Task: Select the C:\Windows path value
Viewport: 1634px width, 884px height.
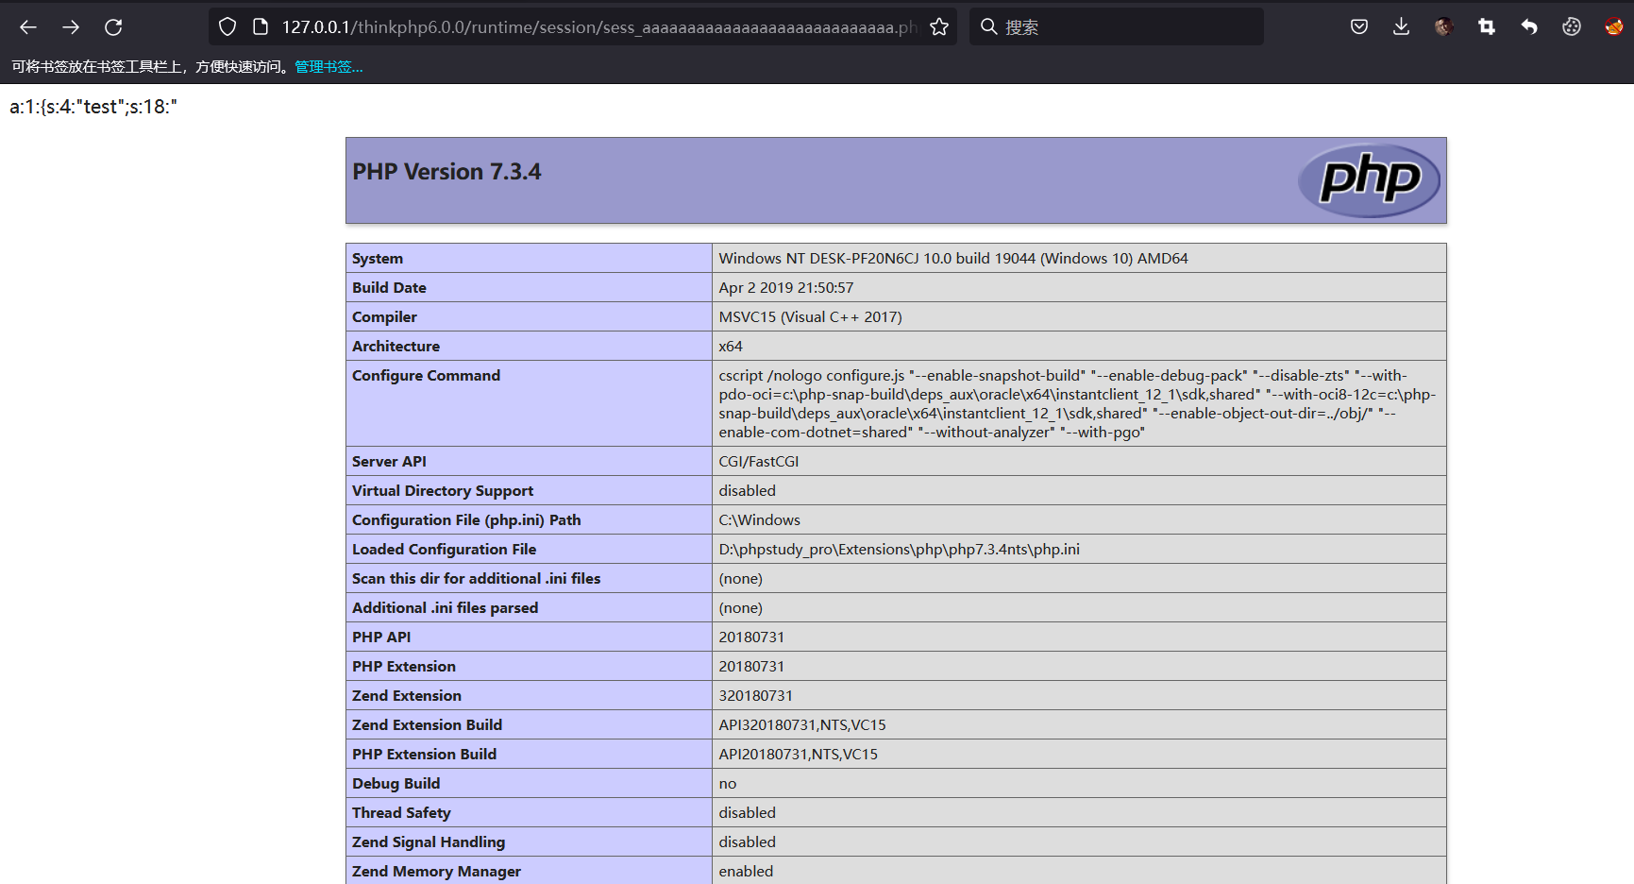Action: tap(760, 520)
